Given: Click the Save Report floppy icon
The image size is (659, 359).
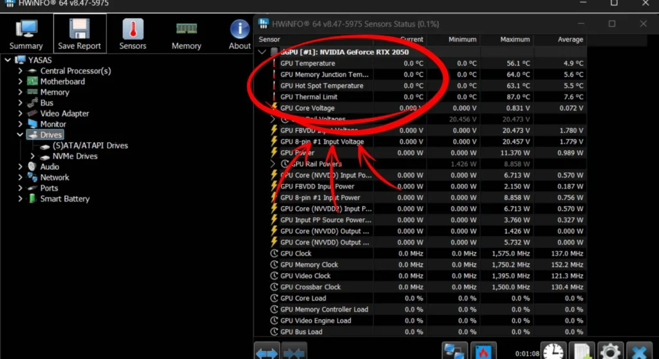Looking at the screenshot, I should [x=79, y=29].
